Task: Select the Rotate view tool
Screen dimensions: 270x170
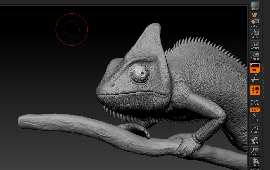Action: pos(255,162)
